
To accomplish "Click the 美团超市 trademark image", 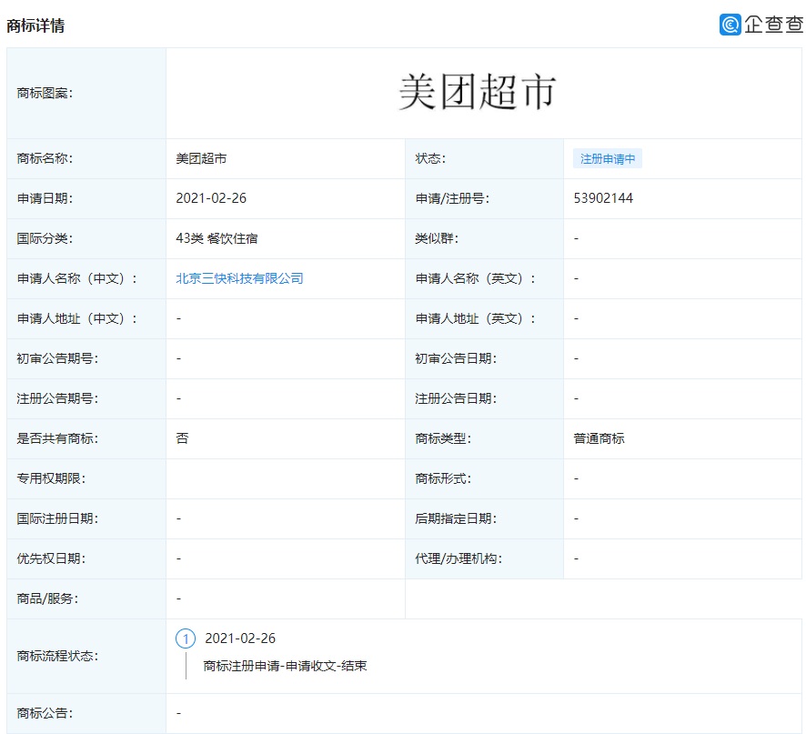I will [x=477, y=93].
